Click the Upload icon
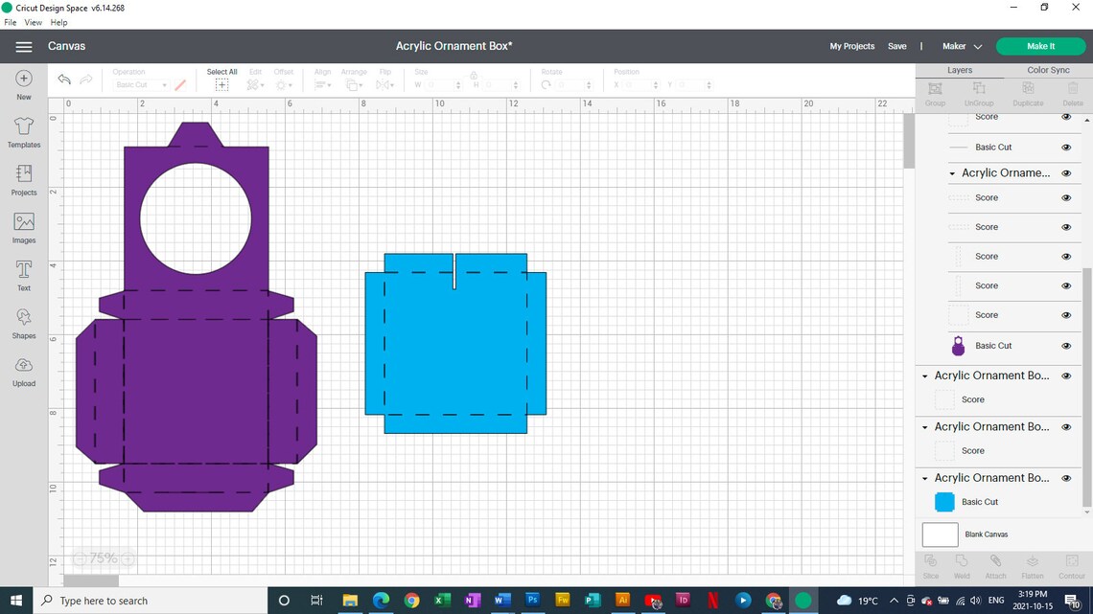 click(24, 372)
